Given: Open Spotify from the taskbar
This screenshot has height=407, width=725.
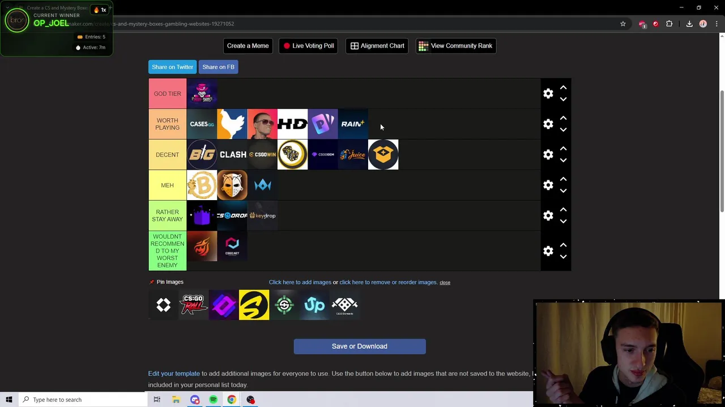Looking at the screenshot, I should point(213,400).
